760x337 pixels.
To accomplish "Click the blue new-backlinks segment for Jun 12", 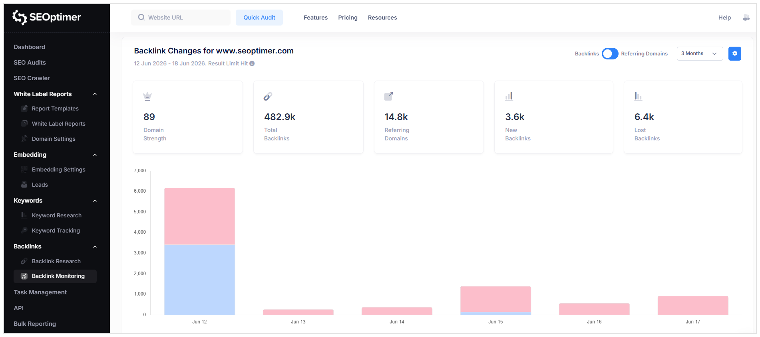I will pos(199,280).
